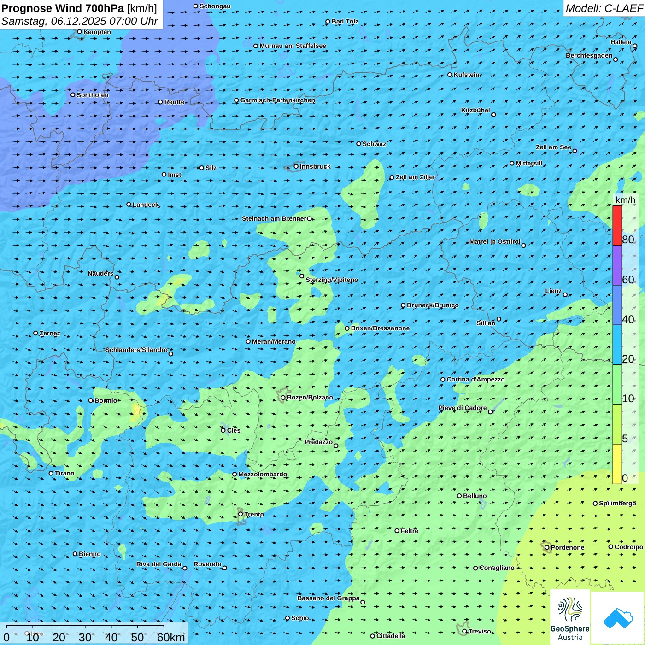
Task: Select the Bozen/Bolzano city marker
Action: [x=283, y=398]
